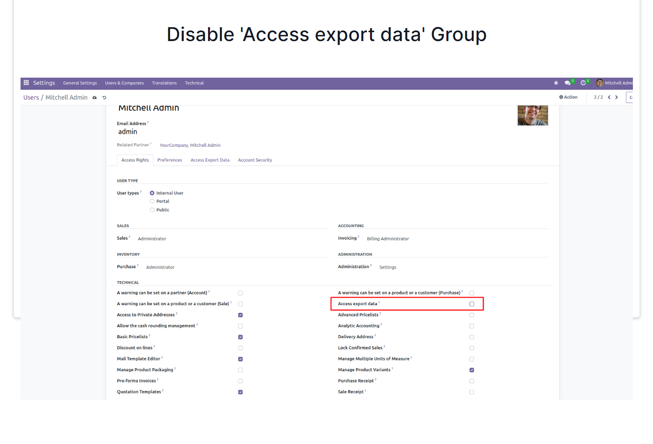The height and width of the screenshot is (444, 653).
Task: Click the debug bug icon
Action: coord(556,83)
